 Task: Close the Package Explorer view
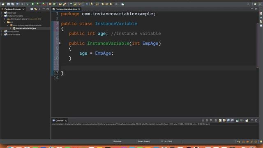[x=23, y=9]
